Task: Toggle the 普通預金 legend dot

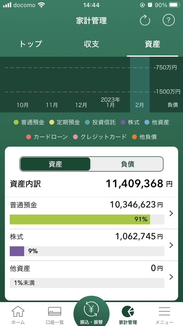Action: coord(16,123)
